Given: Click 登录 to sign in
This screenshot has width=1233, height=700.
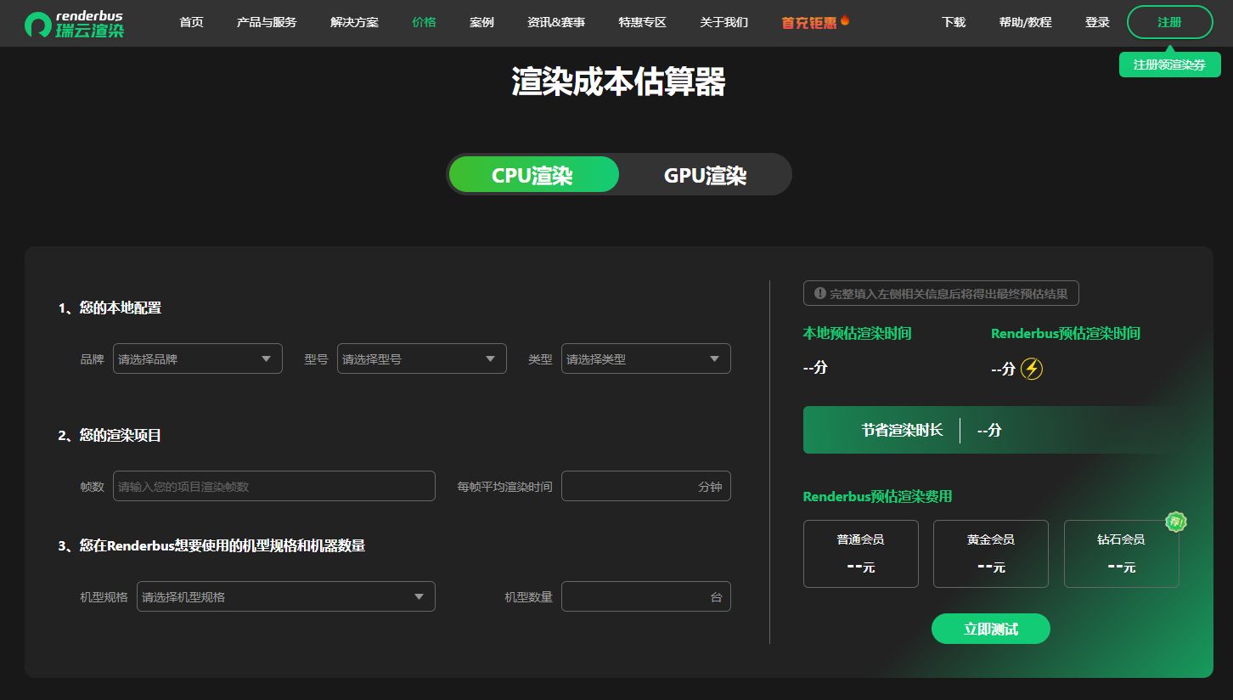Looking at the screenshot, I should 1098,22.
